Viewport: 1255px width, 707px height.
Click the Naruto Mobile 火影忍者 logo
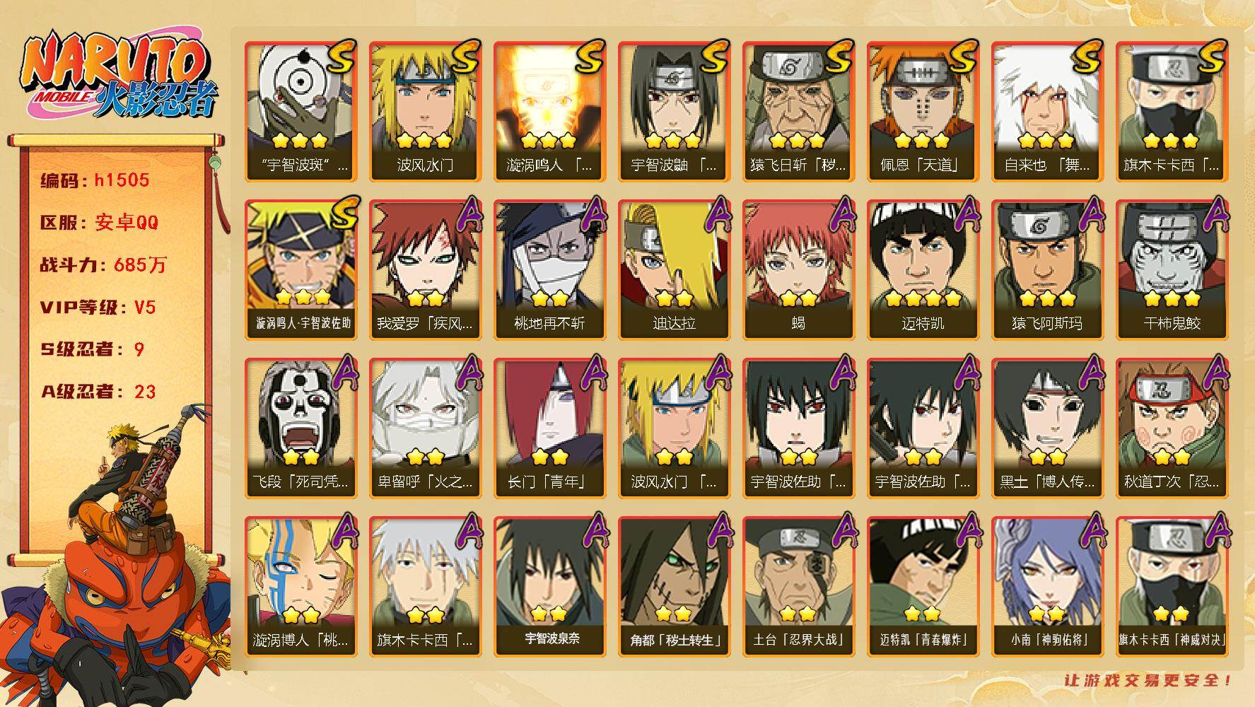[x=117, y=78]
